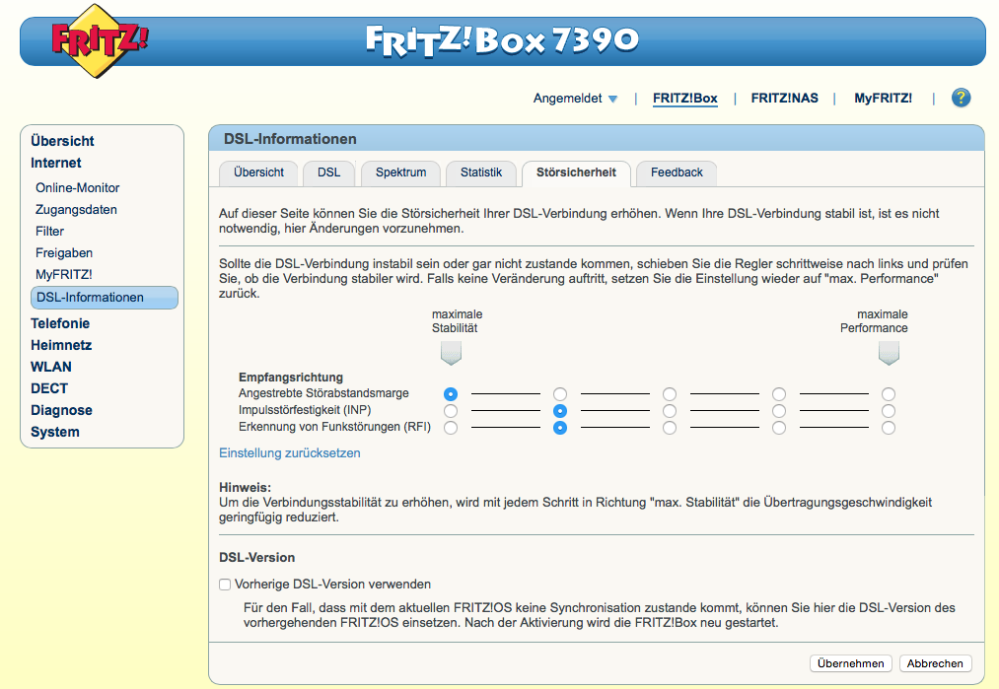Click the maximale Performance slider marker
The image size is (999, 689).
[x=889, y=353]
